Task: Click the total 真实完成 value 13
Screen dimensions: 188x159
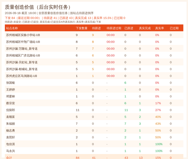Action: pos(141,157)
